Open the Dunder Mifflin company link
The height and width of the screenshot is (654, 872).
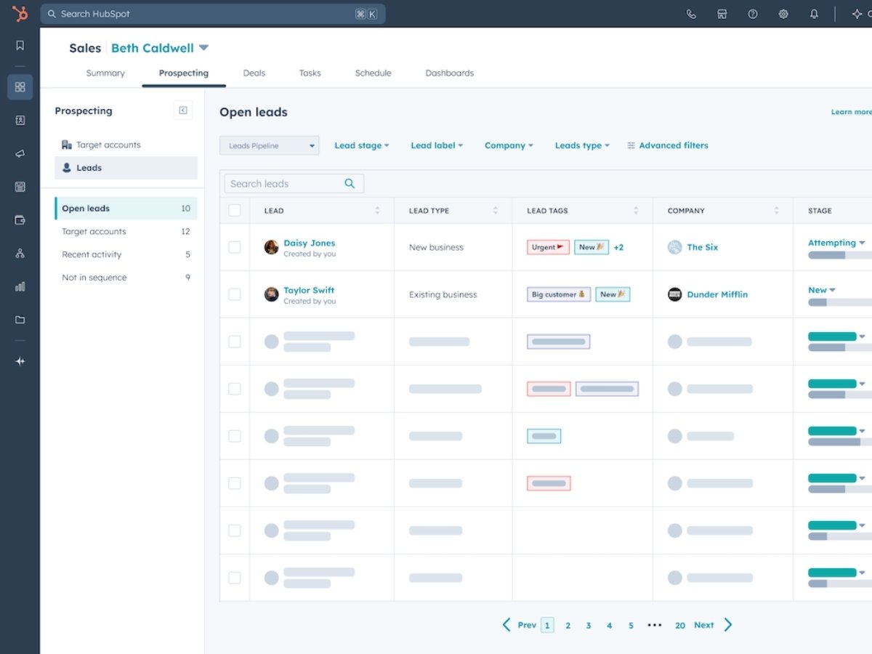coord(717,294)
